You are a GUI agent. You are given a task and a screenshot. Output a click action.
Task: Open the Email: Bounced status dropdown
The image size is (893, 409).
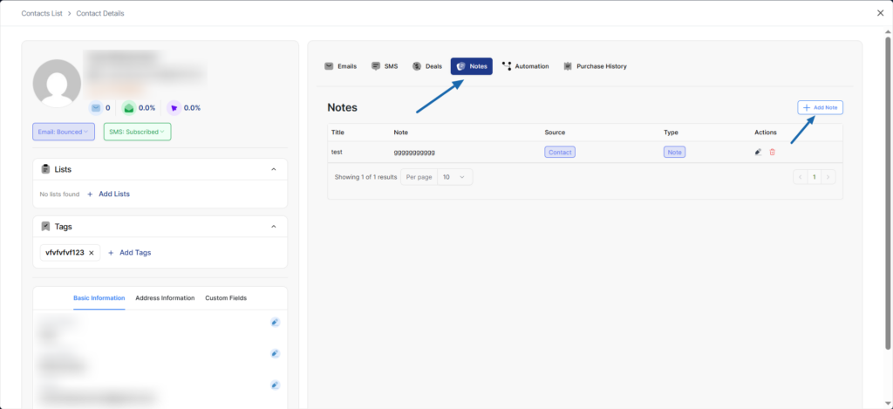pos(63,132)
